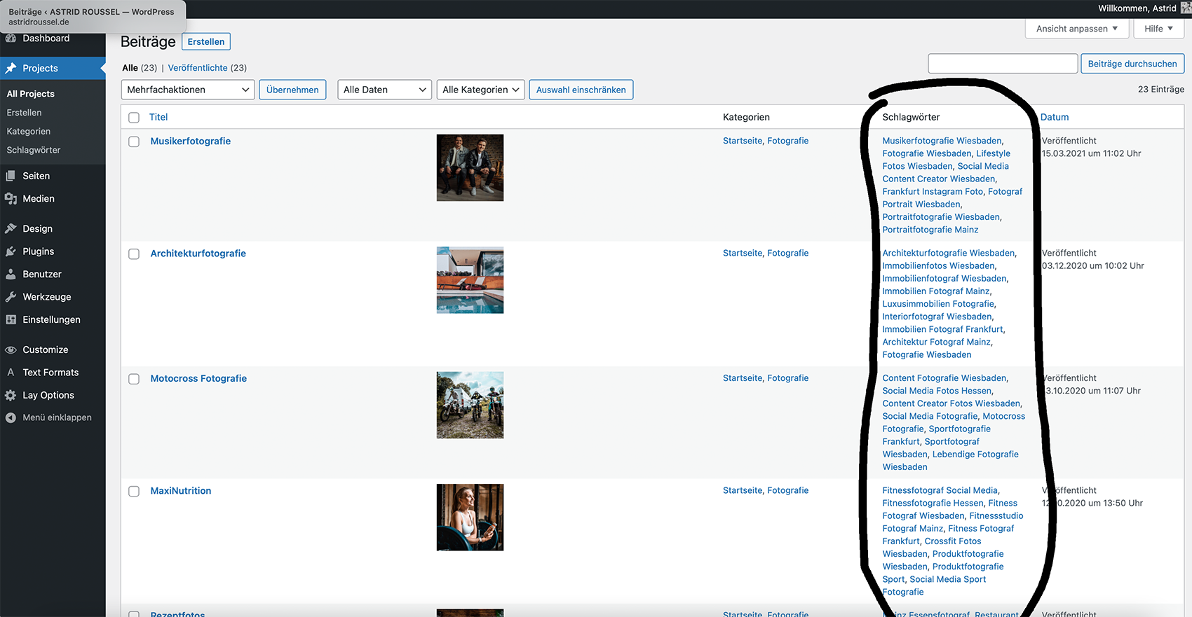Click the Plugins plug icon
Image resolution: width=1192 pixels, height=617 pixels.
pos(11,251)
